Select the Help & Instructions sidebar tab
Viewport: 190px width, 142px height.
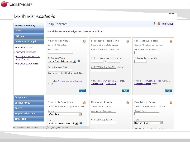tap(29, 113)
